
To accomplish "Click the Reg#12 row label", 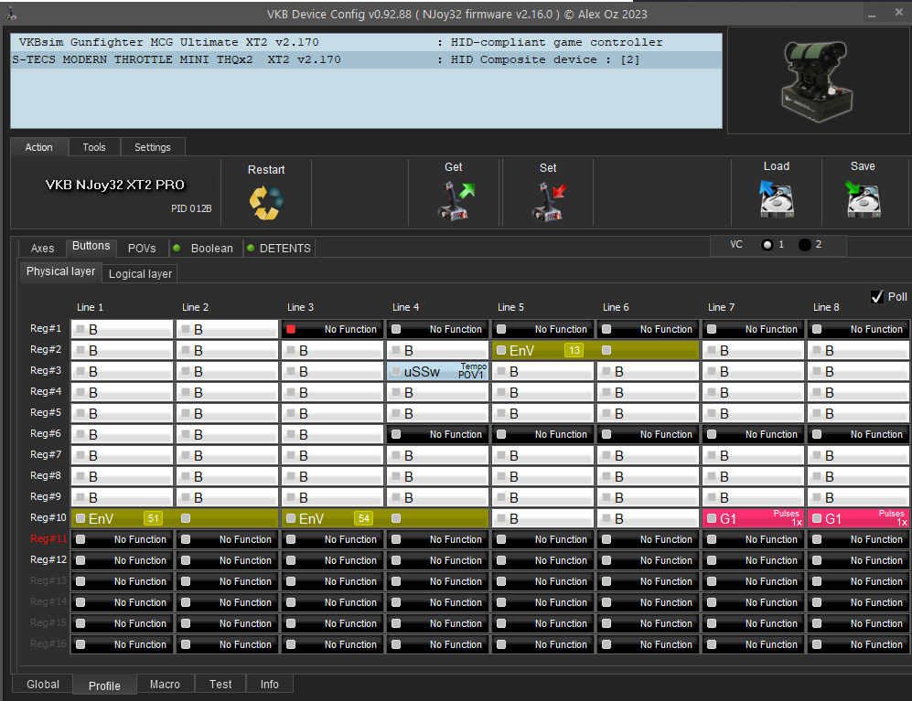I will click(48, 559).
